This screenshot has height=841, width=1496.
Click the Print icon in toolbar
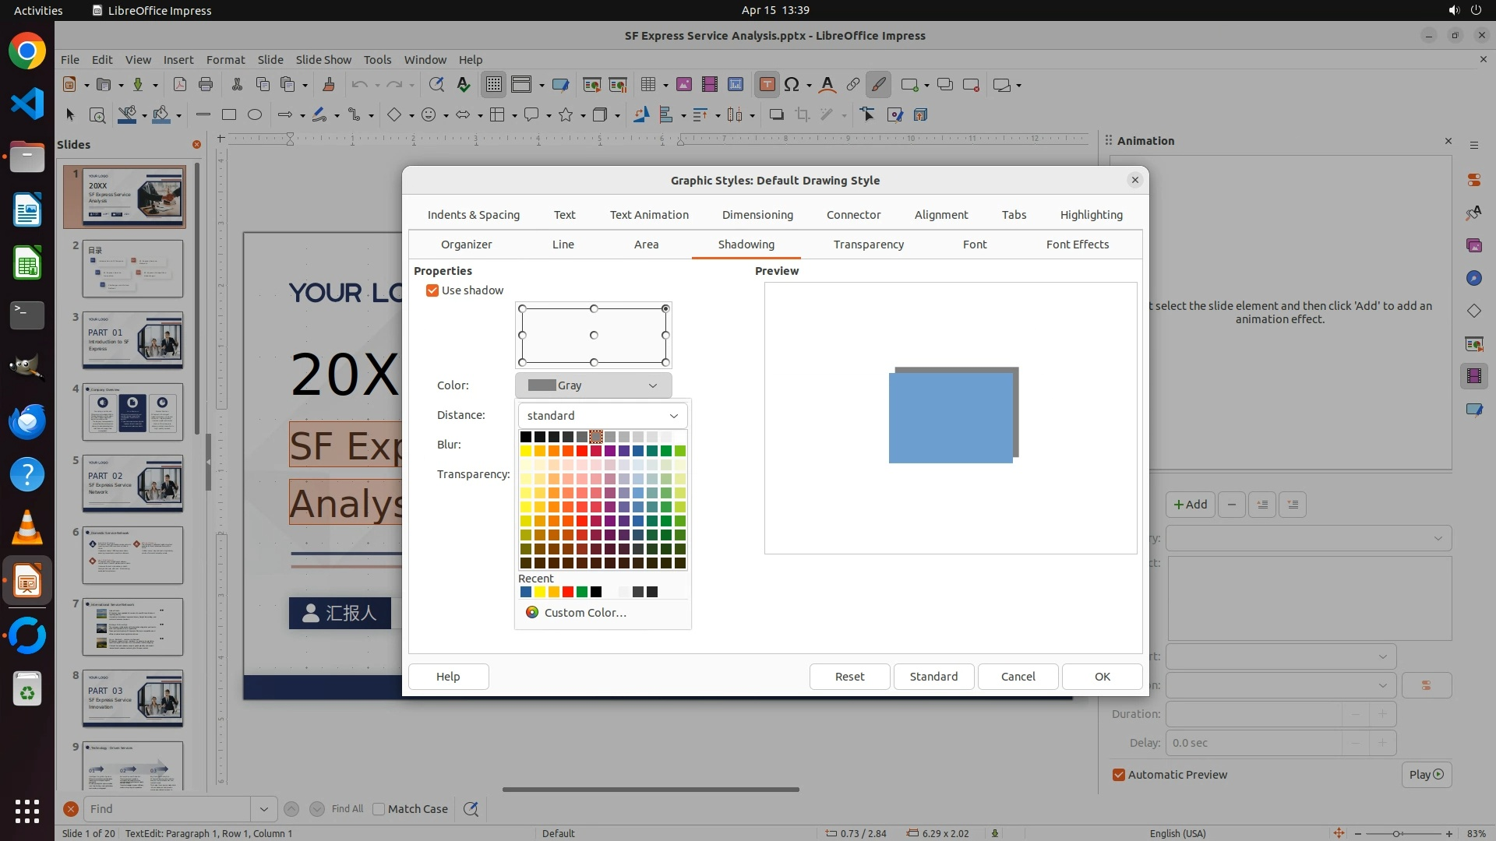pos(206,85)
